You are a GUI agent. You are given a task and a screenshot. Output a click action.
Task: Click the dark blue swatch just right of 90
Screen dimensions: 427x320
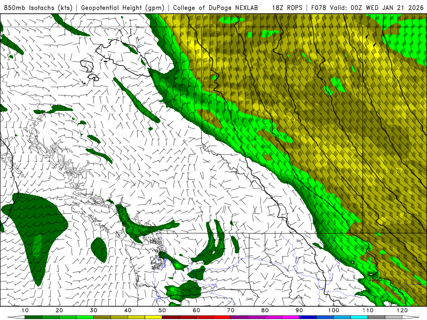point(308,317)
